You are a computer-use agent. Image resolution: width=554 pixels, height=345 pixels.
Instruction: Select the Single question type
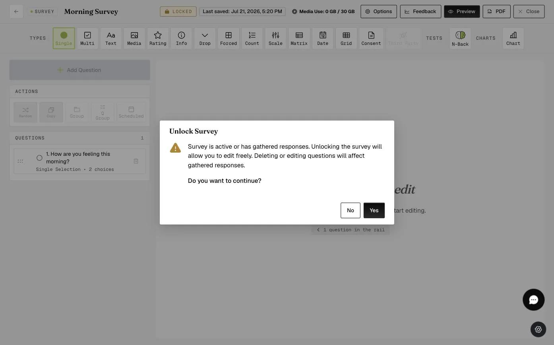64,38
